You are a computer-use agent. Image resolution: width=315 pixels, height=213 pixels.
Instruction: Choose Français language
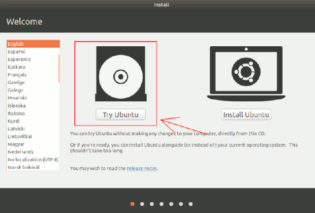click(33, 75)
